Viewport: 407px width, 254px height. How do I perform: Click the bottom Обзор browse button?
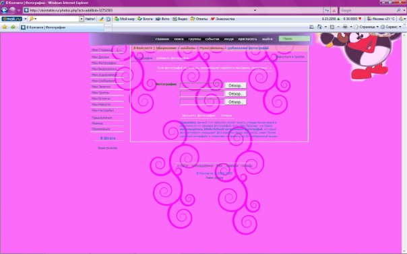point(235,102)
